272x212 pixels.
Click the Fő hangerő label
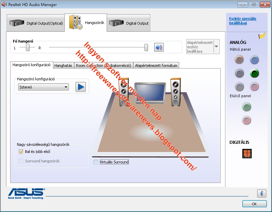23,41
